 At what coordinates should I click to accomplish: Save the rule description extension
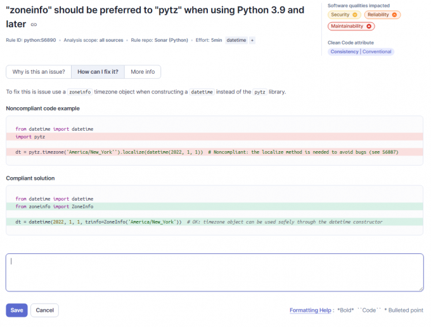(16, 310)
